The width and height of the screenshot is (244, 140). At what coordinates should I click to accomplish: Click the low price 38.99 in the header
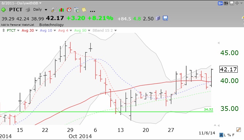pyautogui.click(x=38, y=19)
